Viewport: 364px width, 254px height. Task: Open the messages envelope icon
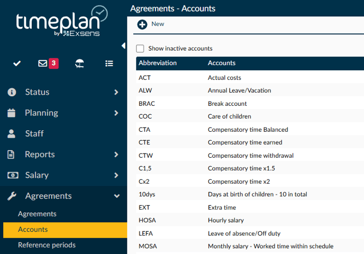click(x=43, y=63)
